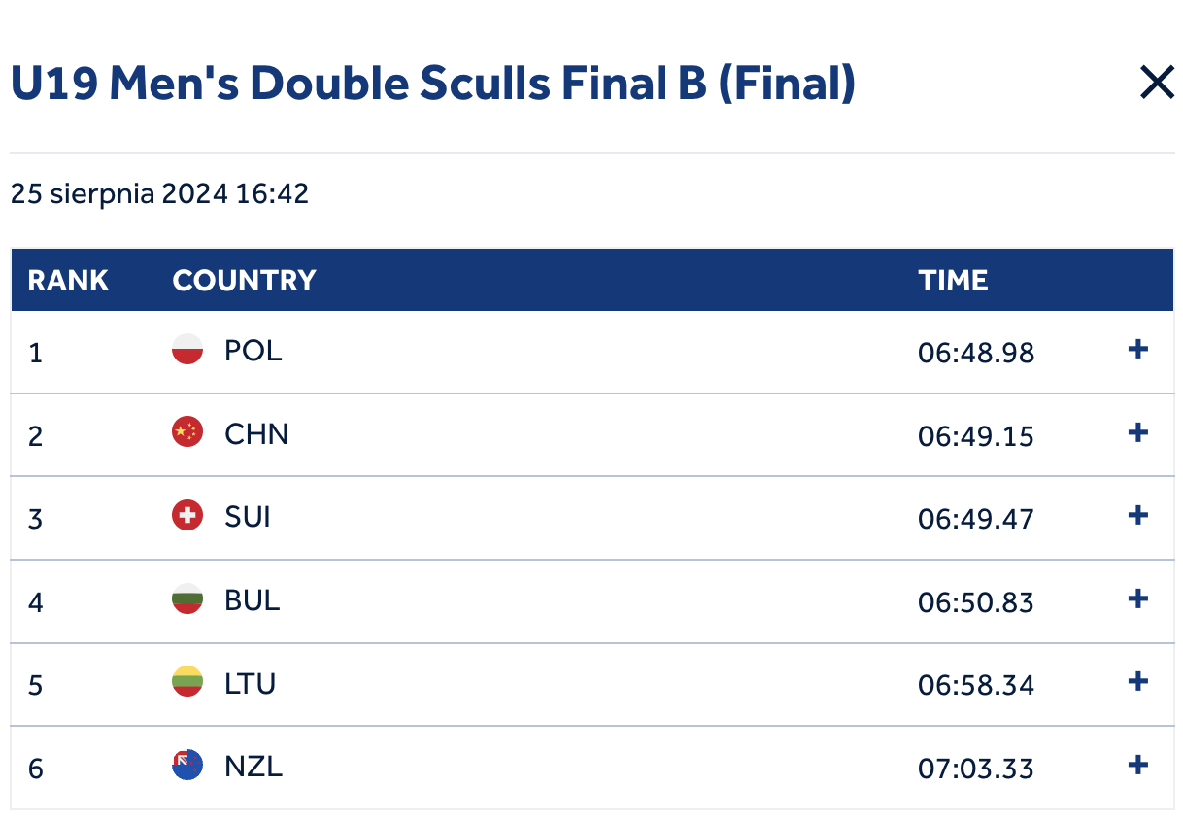Show BUL crew details via plus icon
This screenshot has height=820, width=1183.
[x=1138, y=598]
